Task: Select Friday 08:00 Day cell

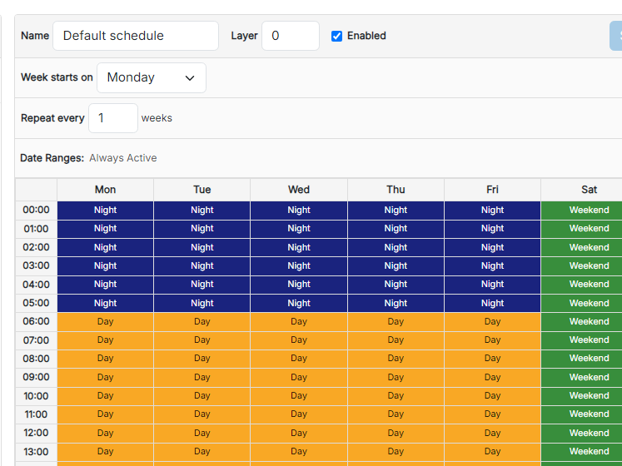Action: (x=492, y=359)
